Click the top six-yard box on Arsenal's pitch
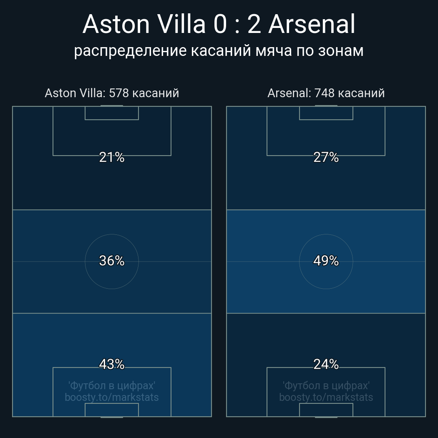 (326, 113)
